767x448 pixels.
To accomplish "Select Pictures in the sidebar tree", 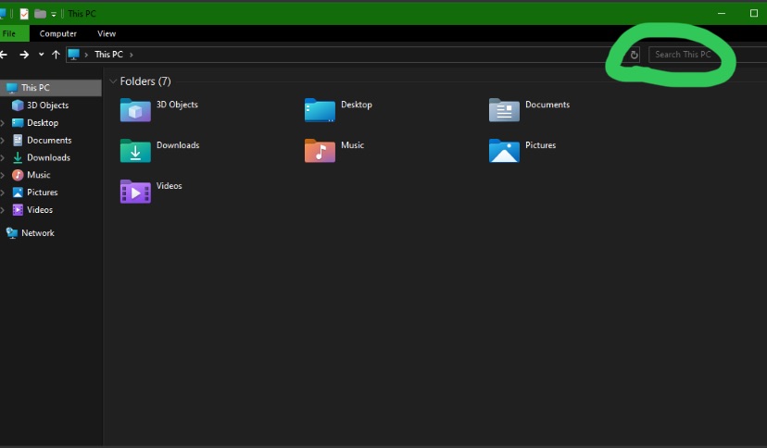I will [x=42, y=192].
